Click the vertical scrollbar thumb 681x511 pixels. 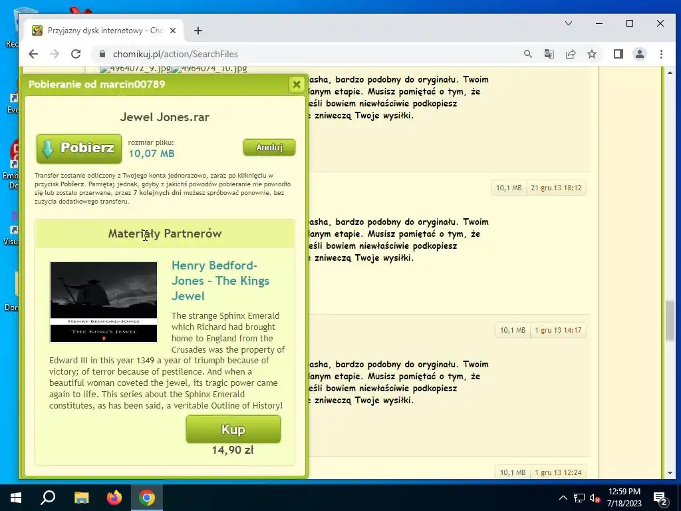pos(670,321)
